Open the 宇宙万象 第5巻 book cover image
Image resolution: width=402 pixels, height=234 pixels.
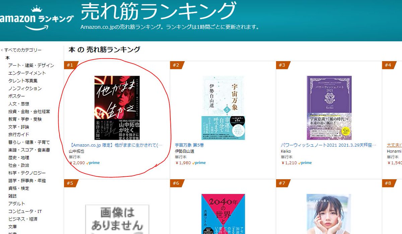pyautogui.click(x=223, y=108)
